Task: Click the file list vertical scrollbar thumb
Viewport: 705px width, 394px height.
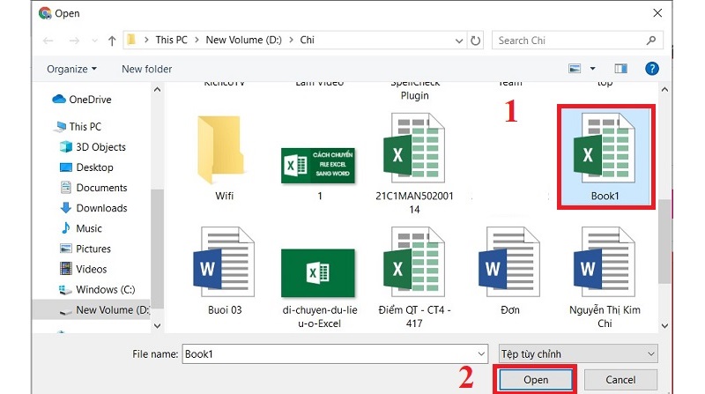Action: point(664,242)
